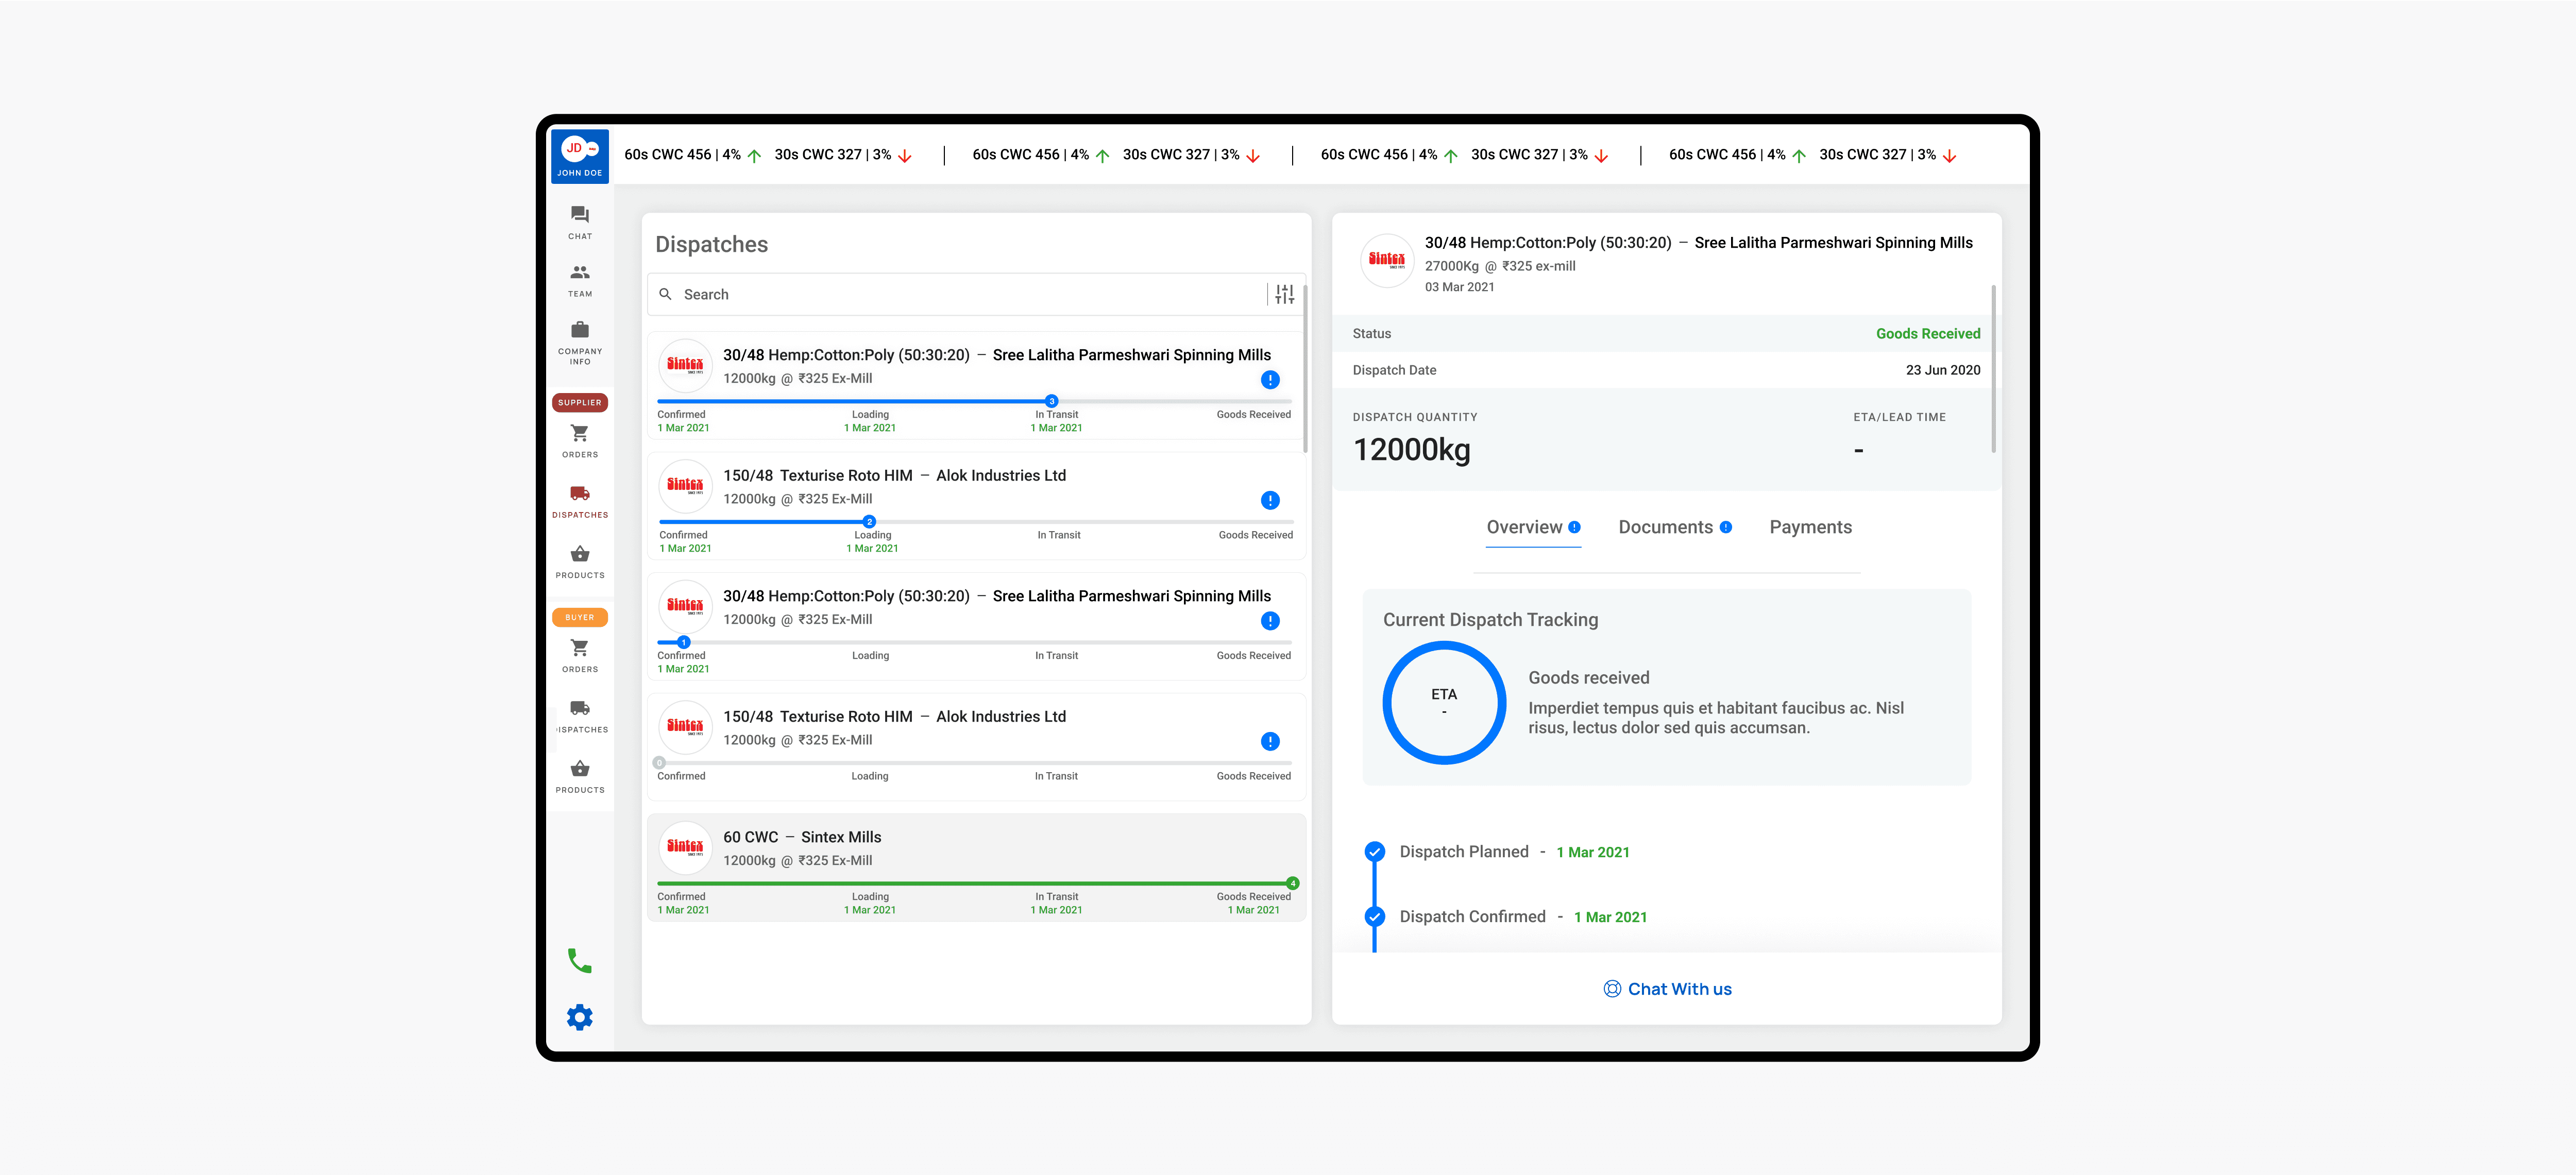Click In Transit step on first progress bar

click(x=1051, y=401)
